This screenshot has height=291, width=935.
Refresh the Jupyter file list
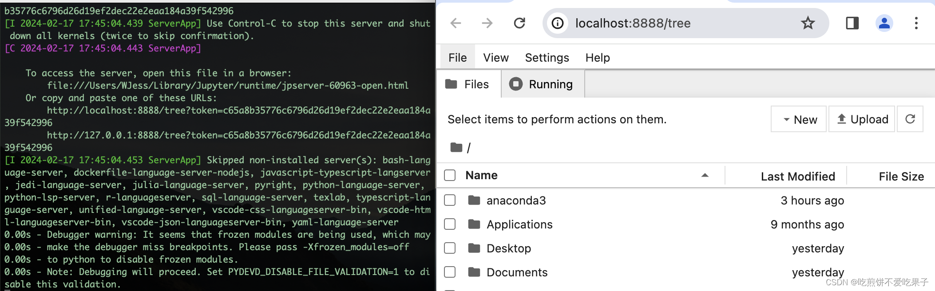[x=910, y=119]
